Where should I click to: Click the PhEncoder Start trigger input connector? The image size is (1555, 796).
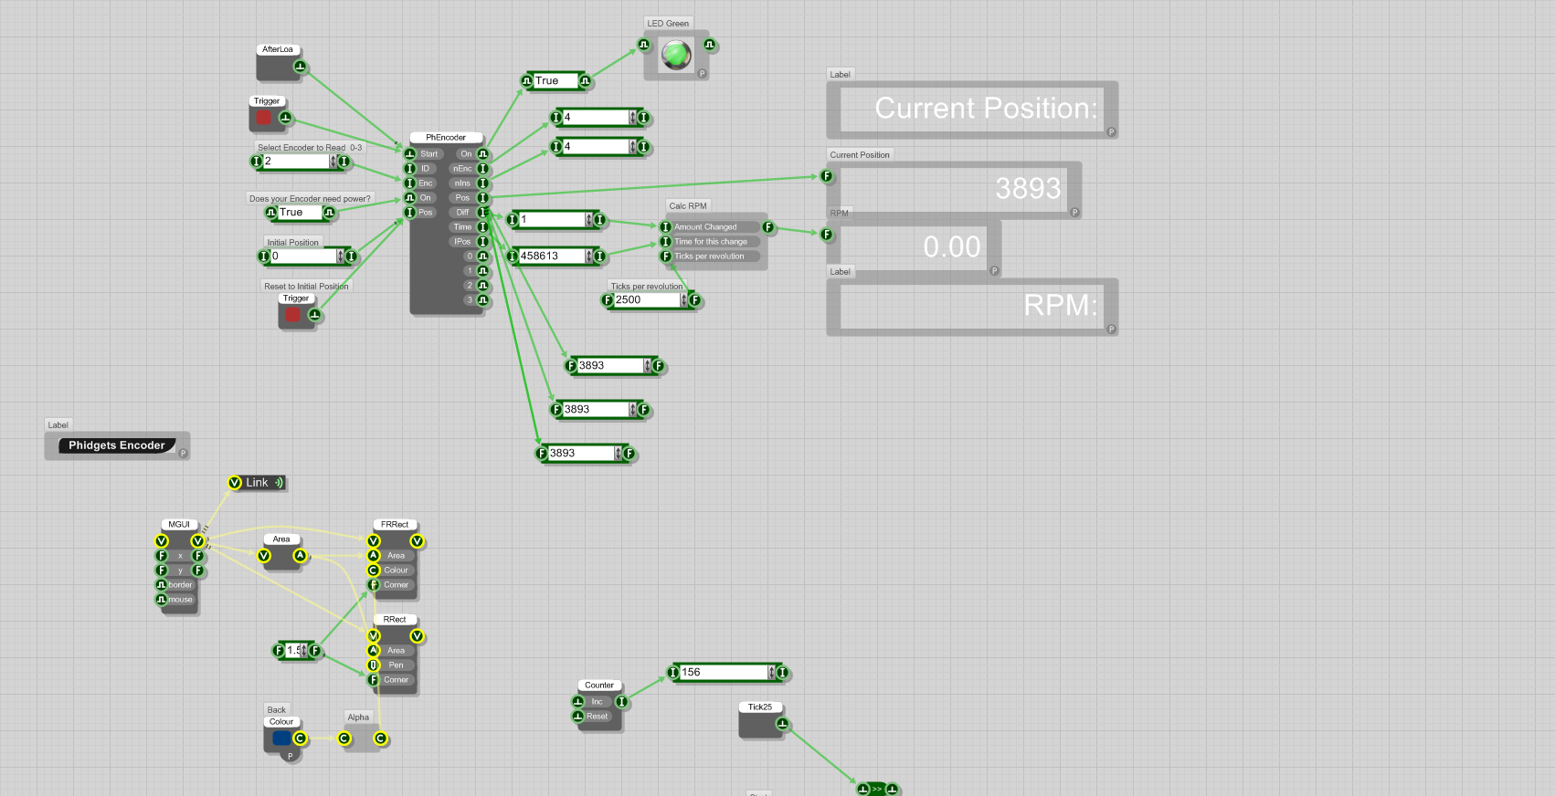[410, 154]
